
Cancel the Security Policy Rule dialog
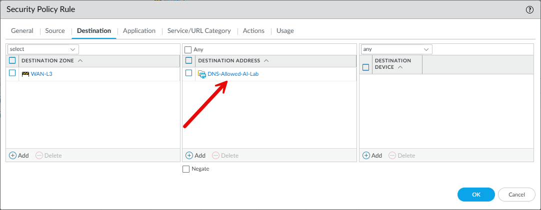[516, 195]
